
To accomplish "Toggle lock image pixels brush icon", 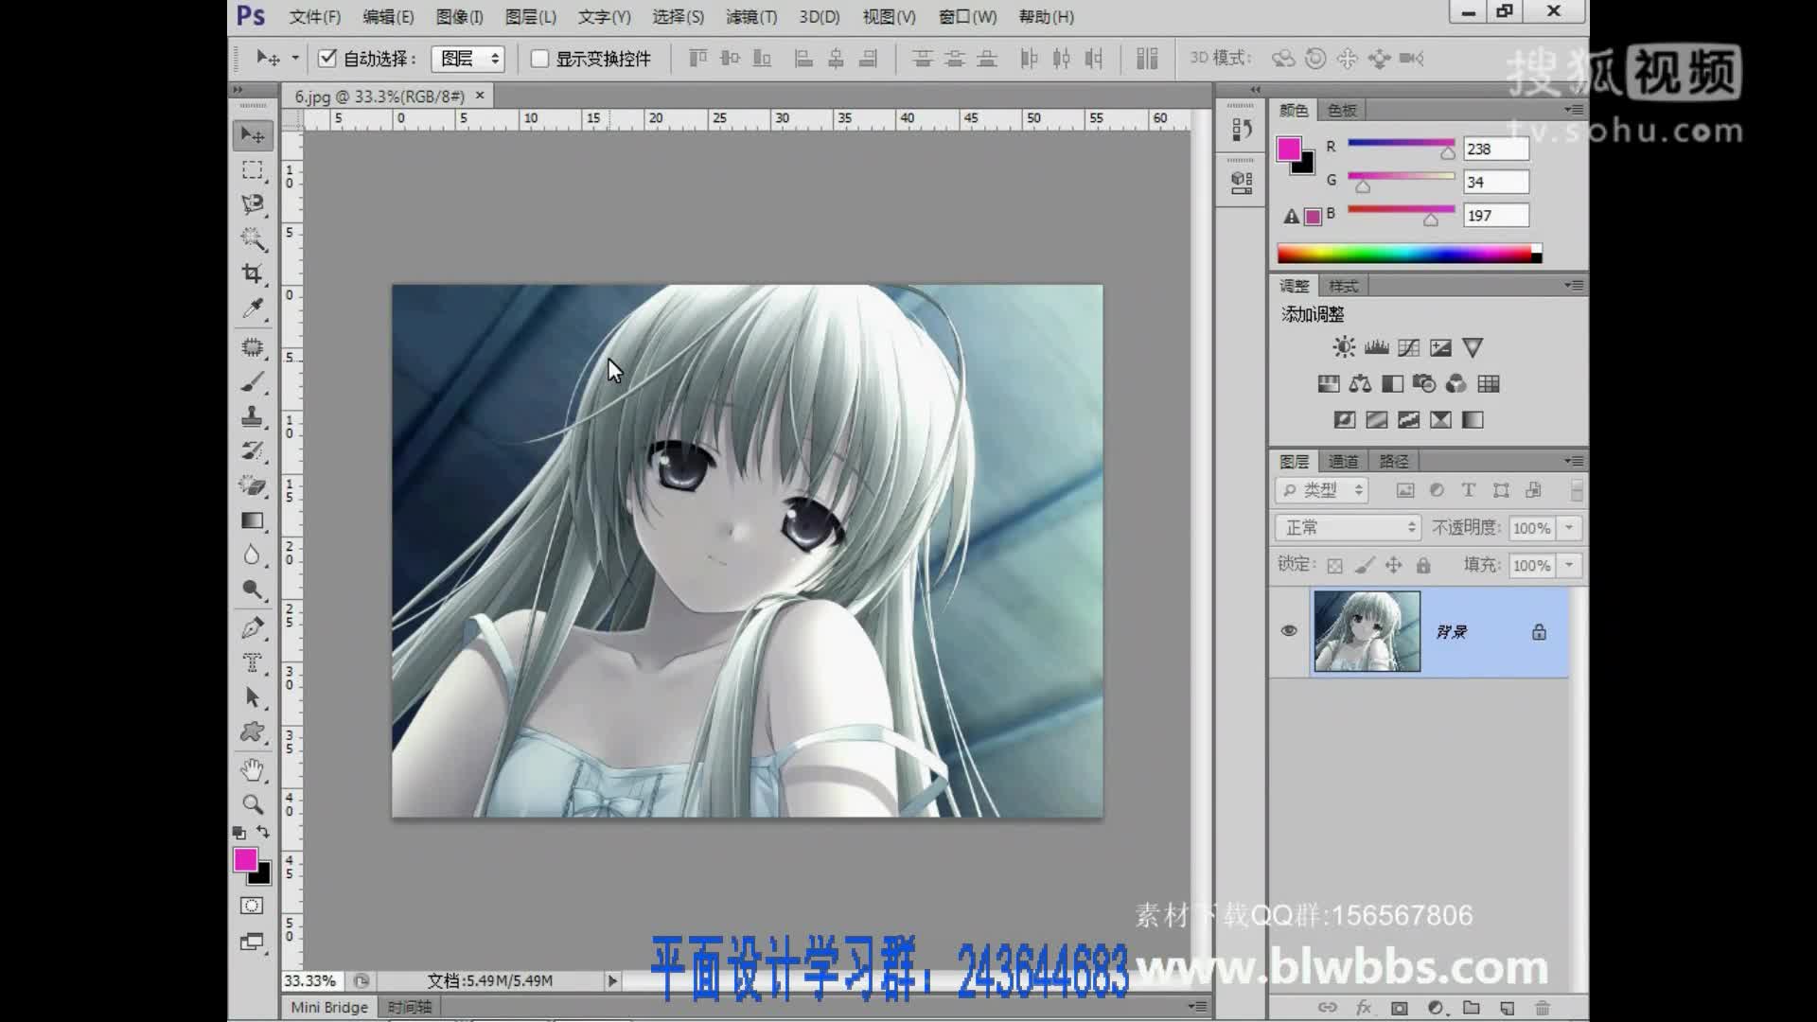I will click(1364, 566).
